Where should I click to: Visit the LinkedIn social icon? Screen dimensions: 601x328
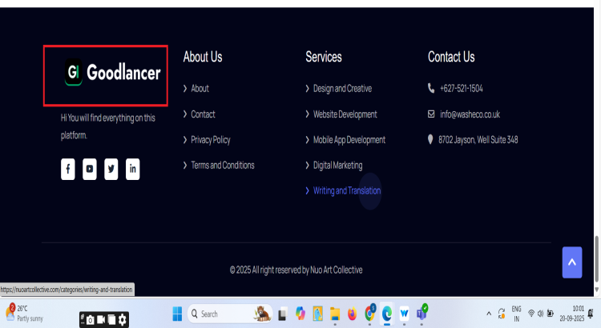tap(133, 169)
